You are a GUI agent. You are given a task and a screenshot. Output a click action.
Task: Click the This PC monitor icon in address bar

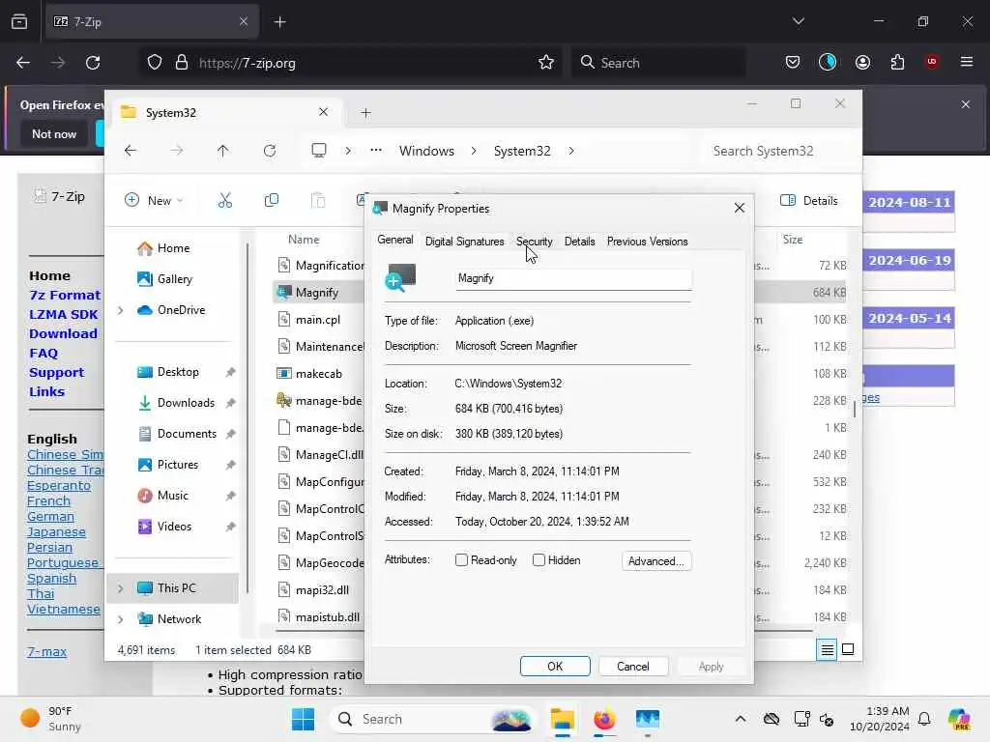pyautogui.click(x=319, y=151)
